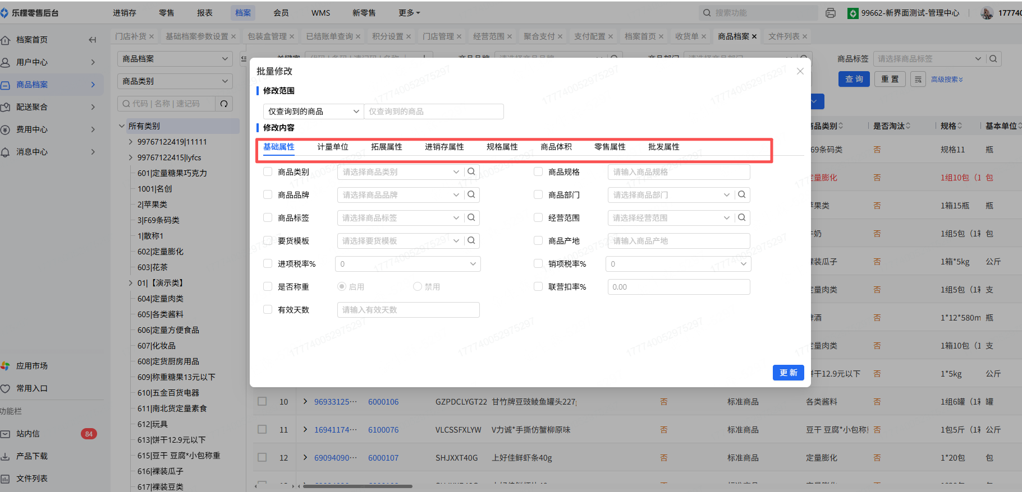Click the search icon beside the 商品标签 filter
Viewport: 1022px width, 492px height.
coord(993,59)
